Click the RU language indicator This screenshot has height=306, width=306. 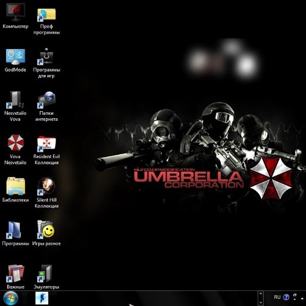point(277,297)
